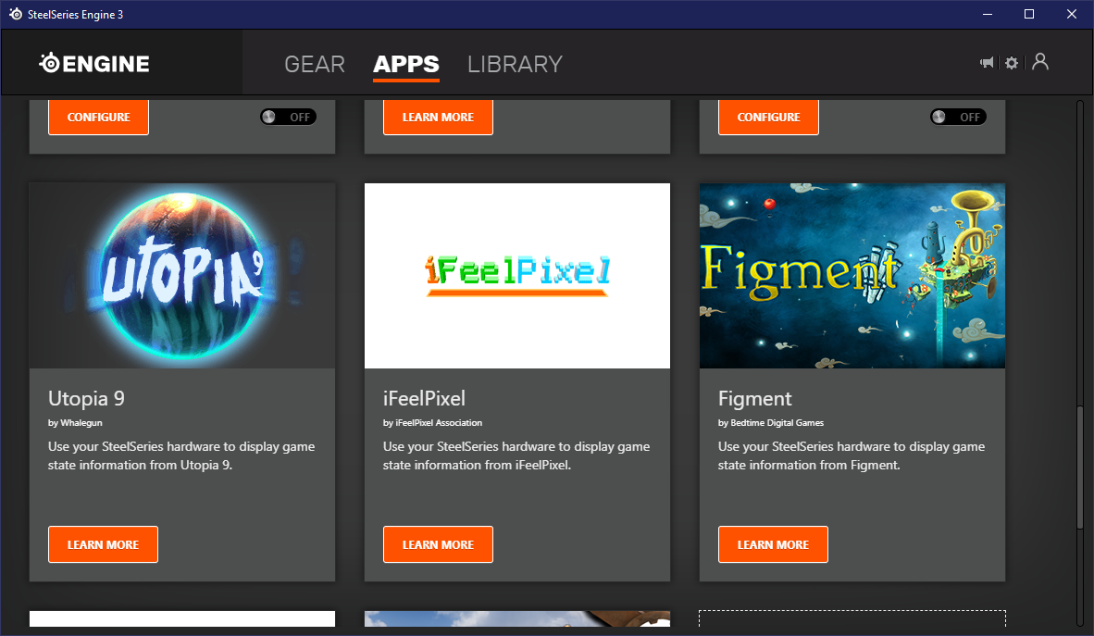Image resolution: width=1094 pixels, height=636 pixels.
Task: Select the APPS tab
Action: (x=406, y=64)
